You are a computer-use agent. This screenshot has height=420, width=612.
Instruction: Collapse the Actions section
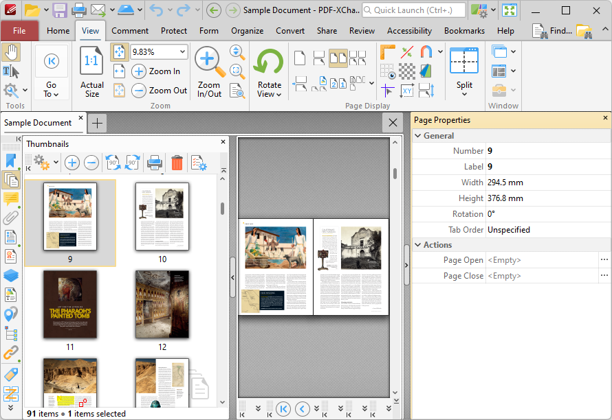click(x=418, y=245)
